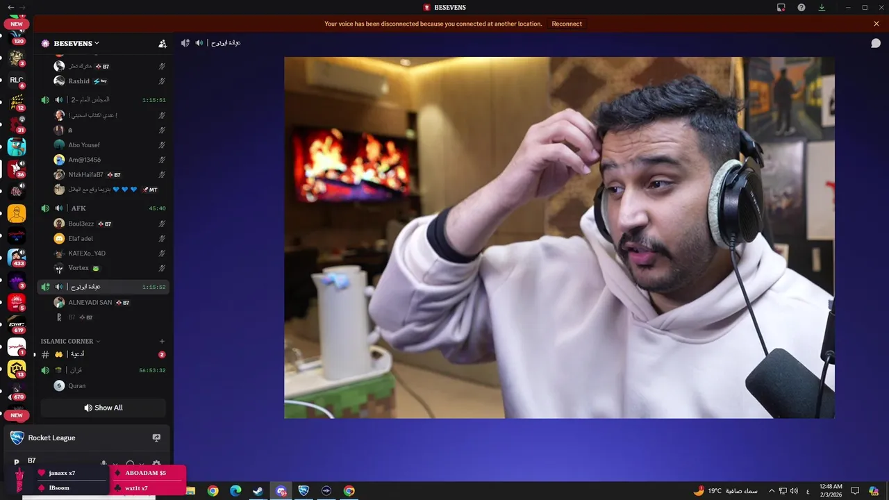Image resolution: width=889 pixels, height=500 pixels.
Task: Open the server icon with 433 badge
Action: pyautogui.click(x=16, y=258)
